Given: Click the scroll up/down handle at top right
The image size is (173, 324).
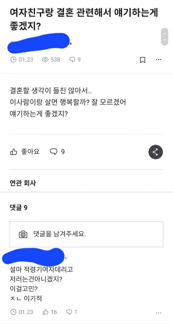Looking at the screenshot, I should point(164,37).
